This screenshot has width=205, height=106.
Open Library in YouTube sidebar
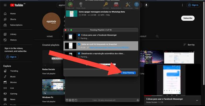click(x=13, y=34)
